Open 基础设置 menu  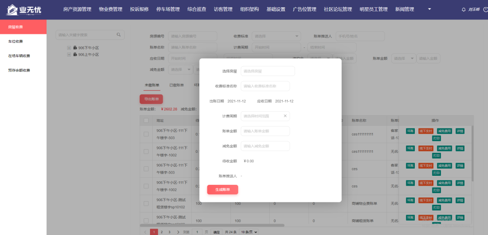click(276, 9)
